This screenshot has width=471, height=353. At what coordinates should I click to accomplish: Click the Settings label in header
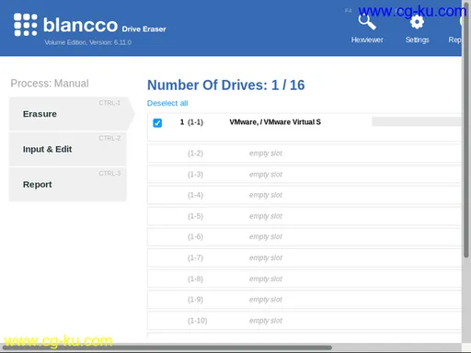[x=417, y=40]
